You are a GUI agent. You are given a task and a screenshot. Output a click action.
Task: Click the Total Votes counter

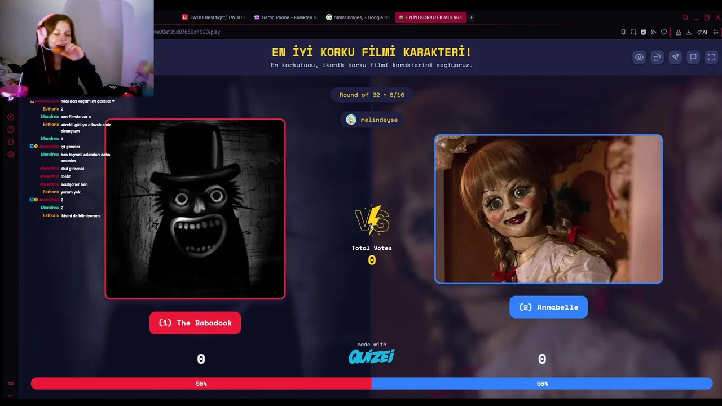[372, 255]
